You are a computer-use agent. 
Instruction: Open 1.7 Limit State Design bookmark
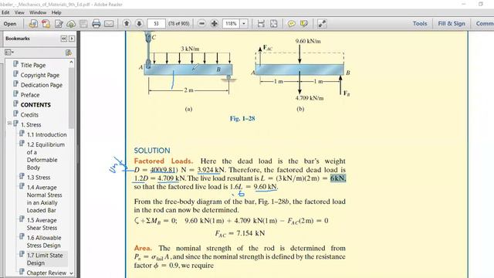coord(45,259)
